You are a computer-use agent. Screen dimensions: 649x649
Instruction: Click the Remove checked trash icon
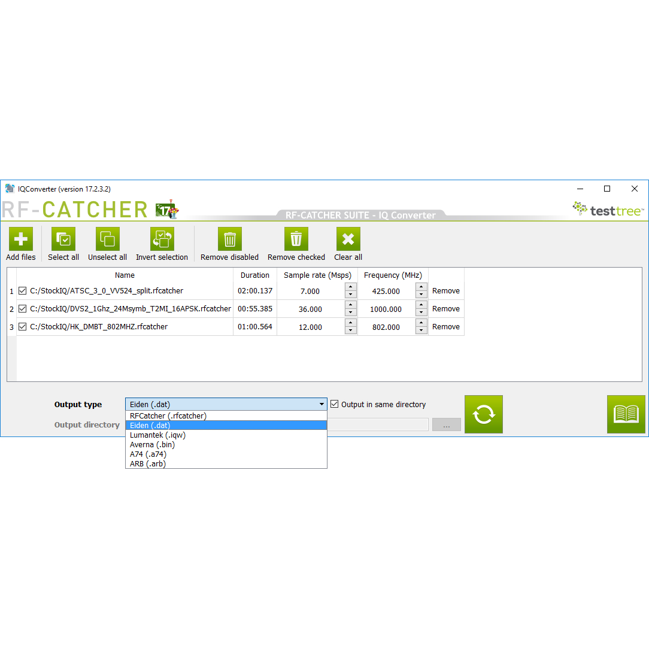pos(296,239)
